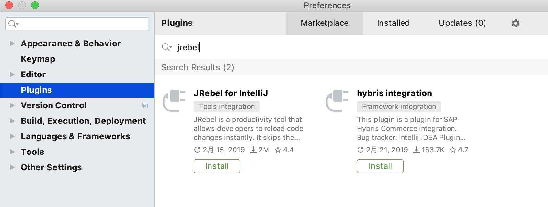Screen dimensions: 548x207
Task: Click the Search Results (2) header
Action: tap(198, 67)
